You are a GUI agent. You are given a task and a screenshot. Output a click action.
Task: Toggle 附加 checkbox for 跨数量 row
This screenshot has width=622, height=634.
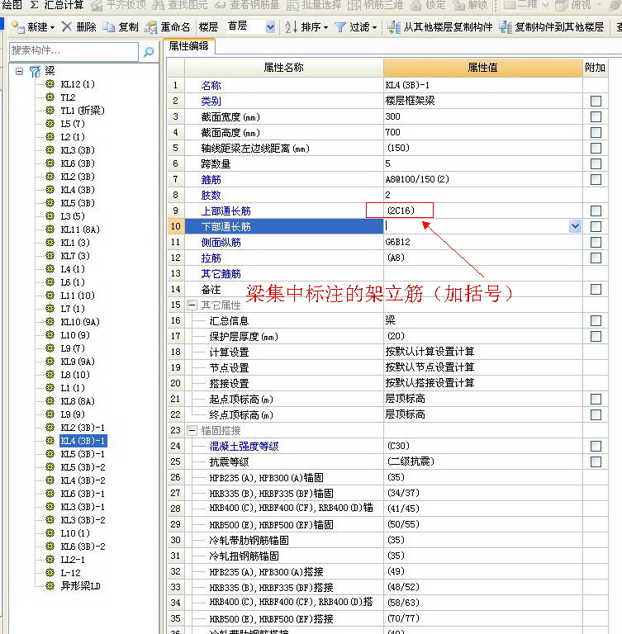[x=596, y=163]
